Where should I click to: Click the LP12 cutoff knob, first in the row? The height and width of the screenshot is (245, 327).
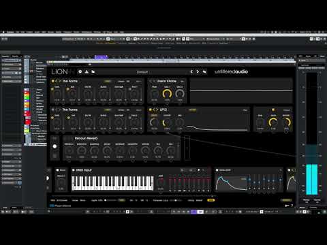pos(155,122)
